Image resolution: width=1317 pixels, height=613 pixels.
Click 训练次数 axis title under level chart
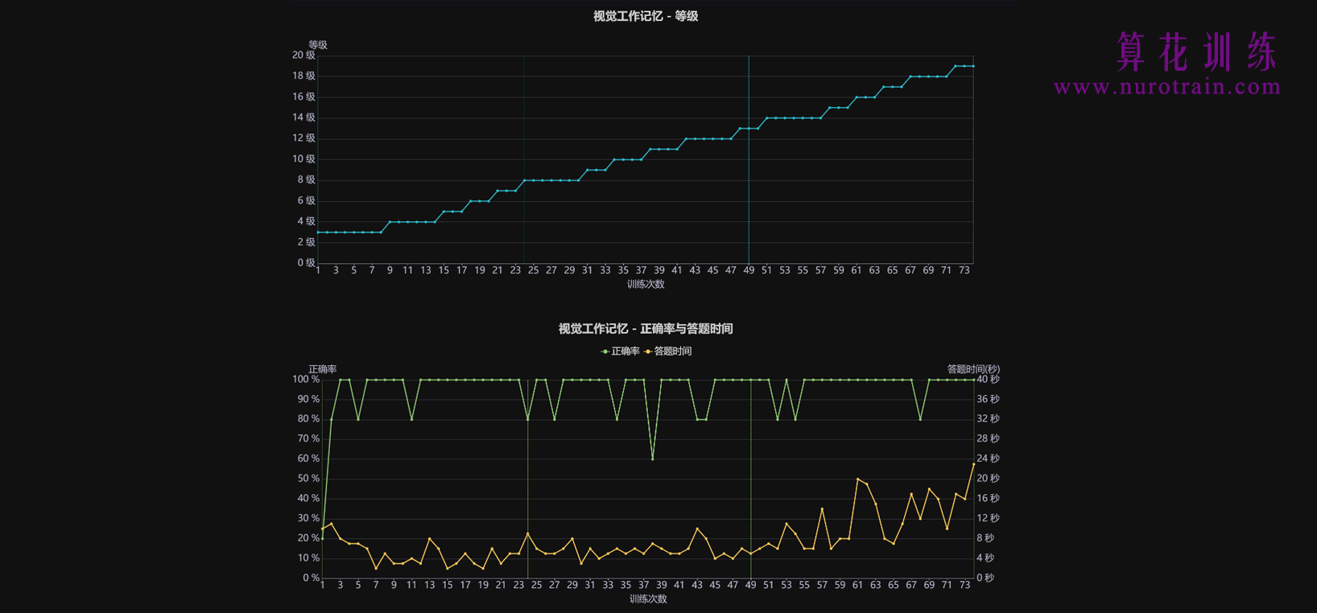pyautogui.click(x=646, y=284)
